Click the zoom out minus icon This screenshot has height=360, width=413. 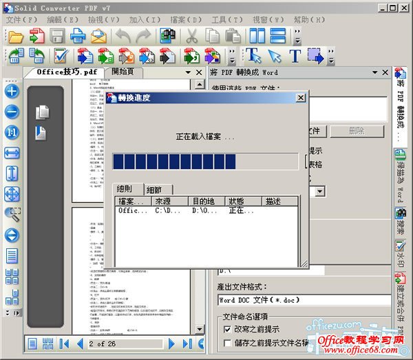point(12,112)
